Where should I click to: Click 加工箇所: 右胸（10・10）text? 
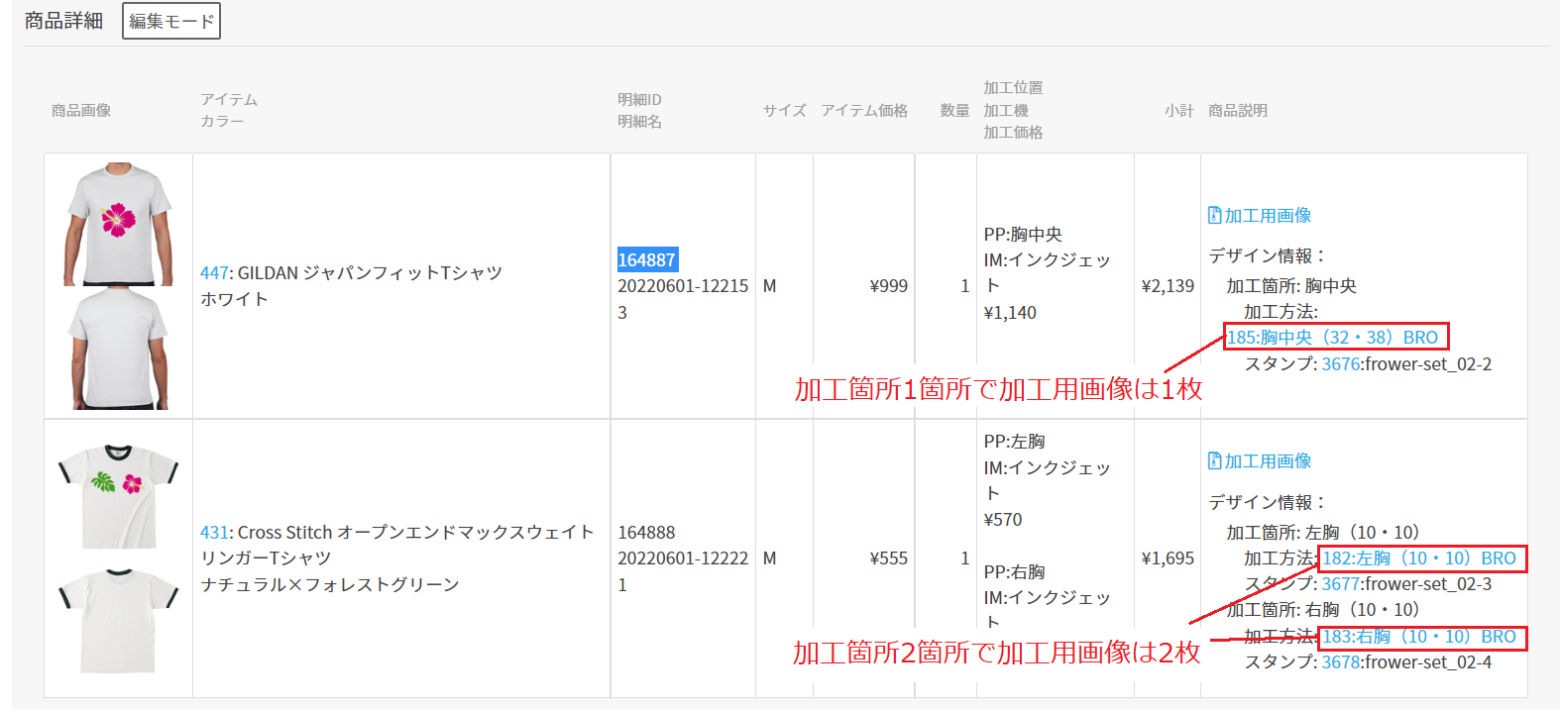click(x=1323, y=609)
